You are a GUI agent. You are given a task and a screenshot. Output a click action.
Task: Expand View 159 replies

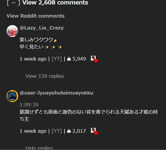(x=45, y=76)
